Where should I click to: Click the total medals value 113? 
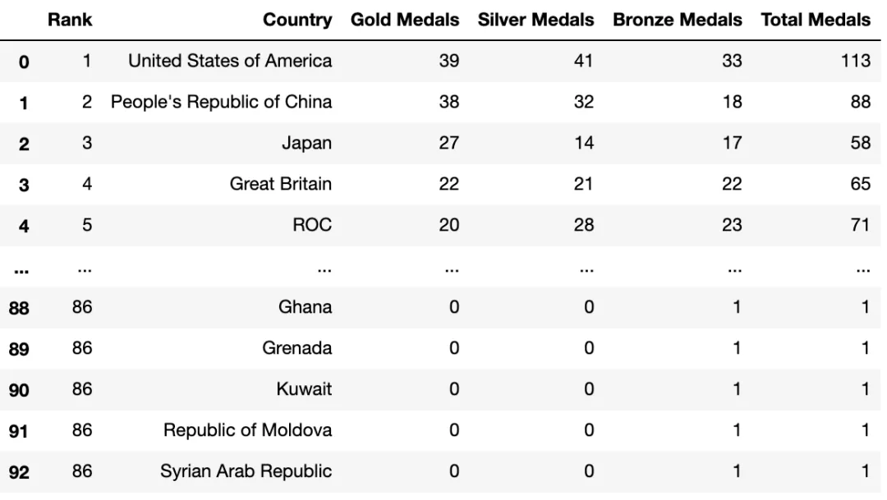tap(855, 61)
